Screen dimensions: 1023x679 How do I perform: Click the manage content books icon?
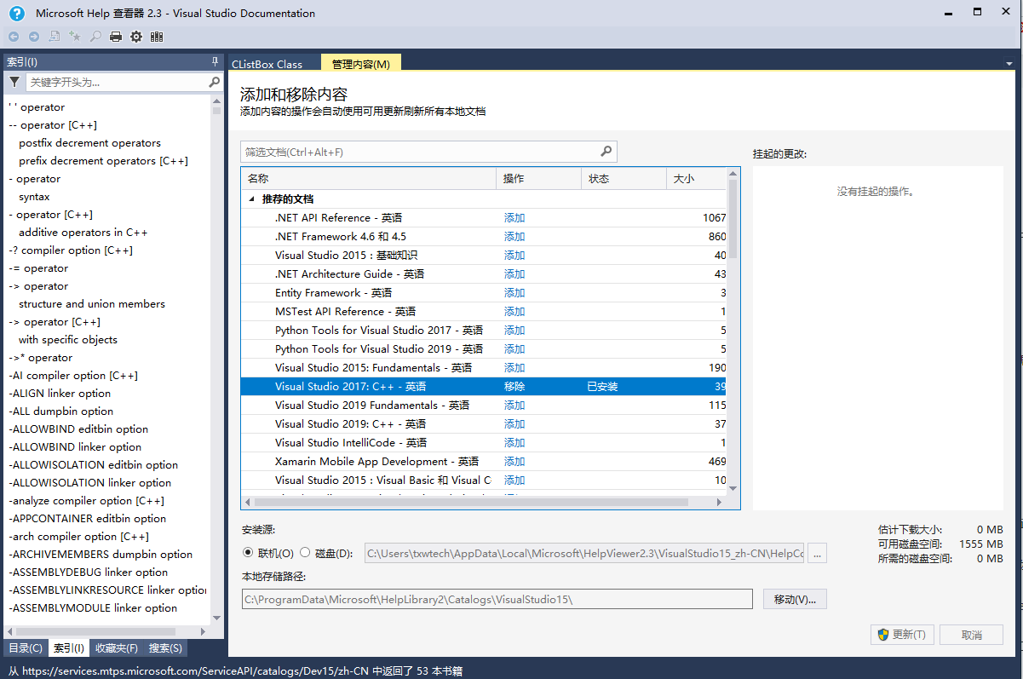(x=157, y=37)
